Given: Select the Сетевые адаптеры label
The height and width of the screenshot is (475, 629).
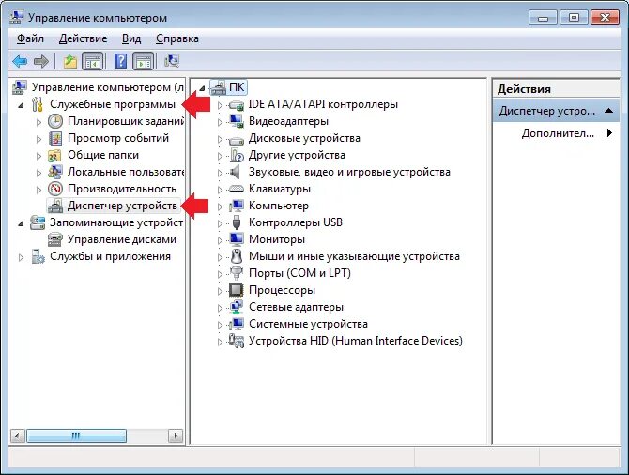Looking at the screenshot, I should click(x=296, y=307).
